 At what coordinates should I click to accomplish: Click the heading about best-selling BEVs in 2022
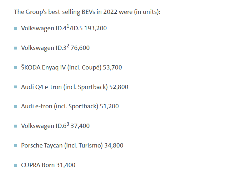[x=87, y=12]
